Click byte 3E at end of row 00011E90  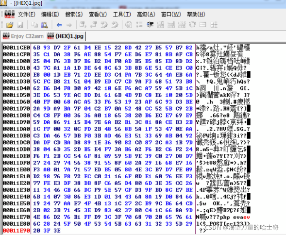pos(57,231)
